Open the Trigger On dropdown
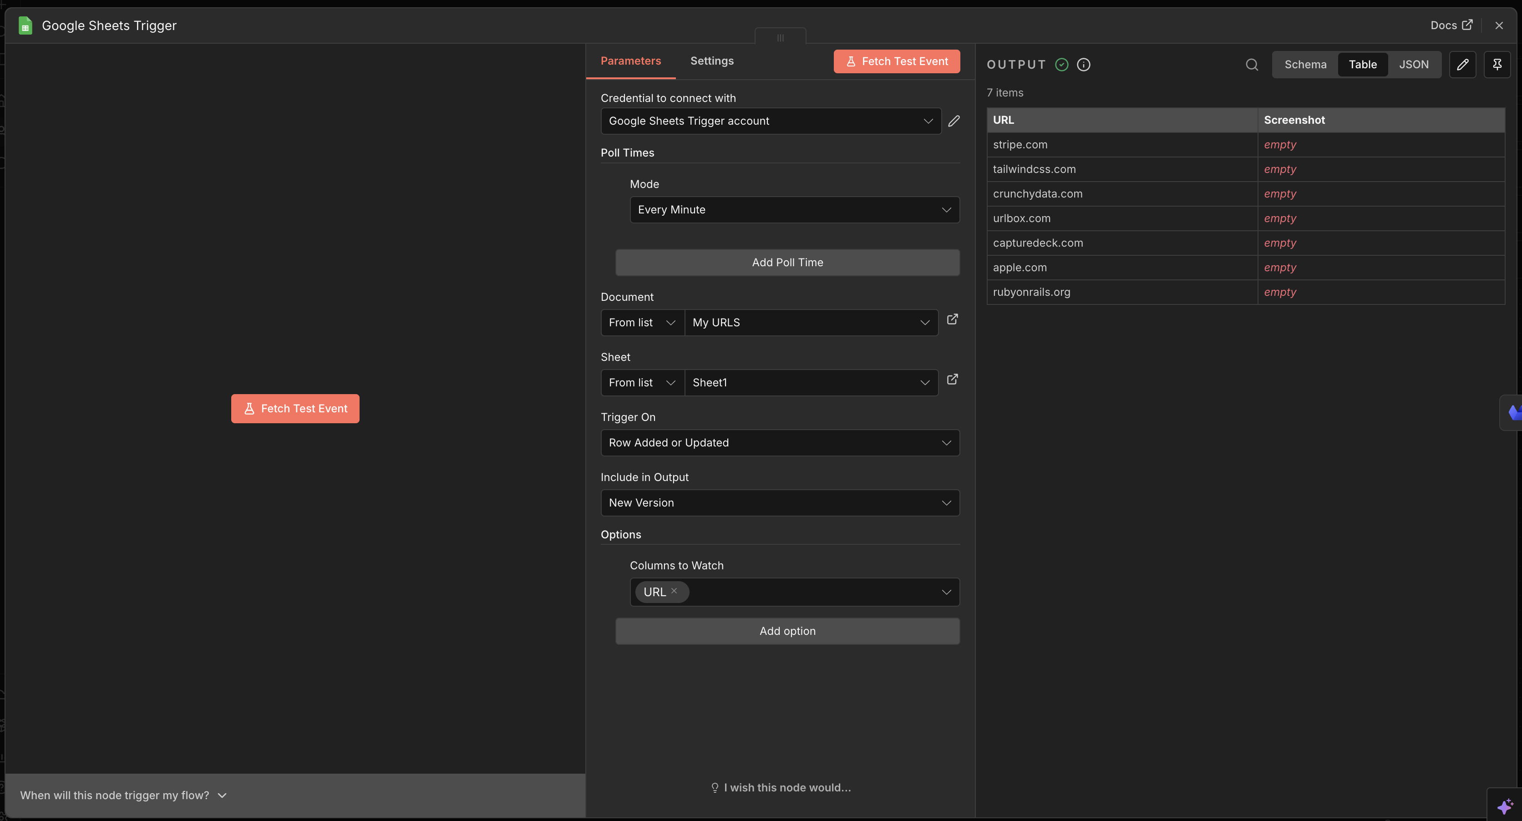Viewport: 1522px width, 821px height. [780, 442]
